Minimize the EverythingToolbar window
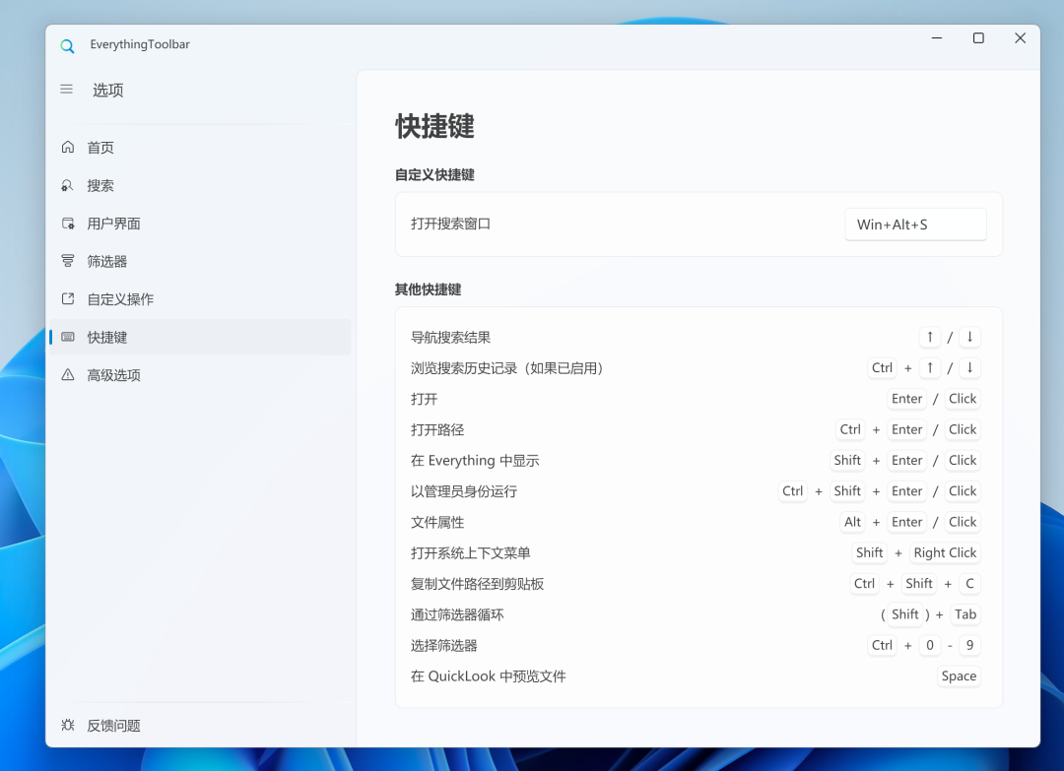Screen dimensions: 1064x771 937,38
